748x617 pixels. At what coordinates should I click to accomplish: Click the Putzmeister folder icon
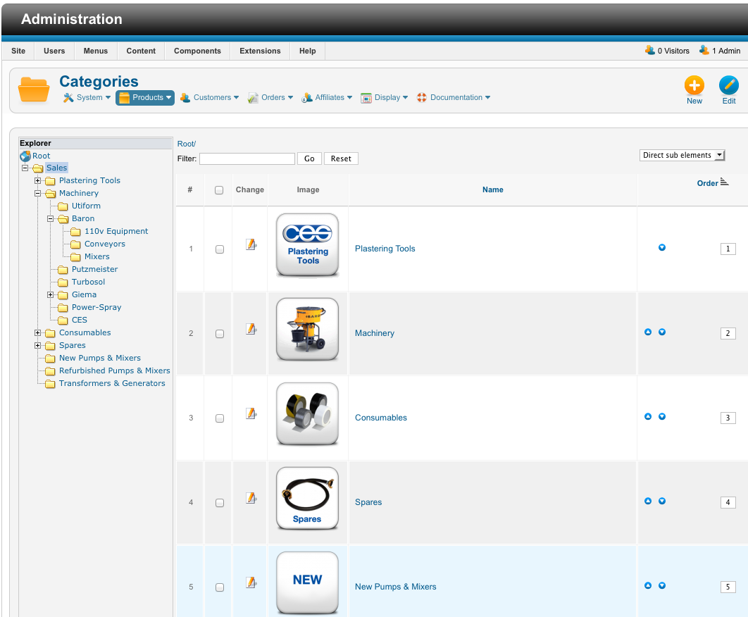coord(63,270)
